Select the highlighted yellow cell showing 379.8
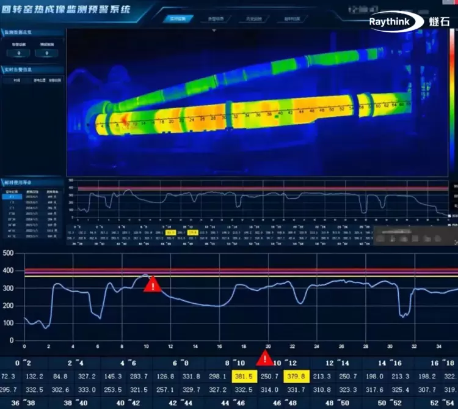 click(x=297, y=377)
